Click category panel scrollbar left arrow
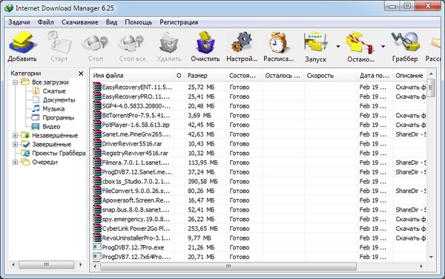Image resolution: width=445 pixels, height=279 pixels. tap(13, 264)
